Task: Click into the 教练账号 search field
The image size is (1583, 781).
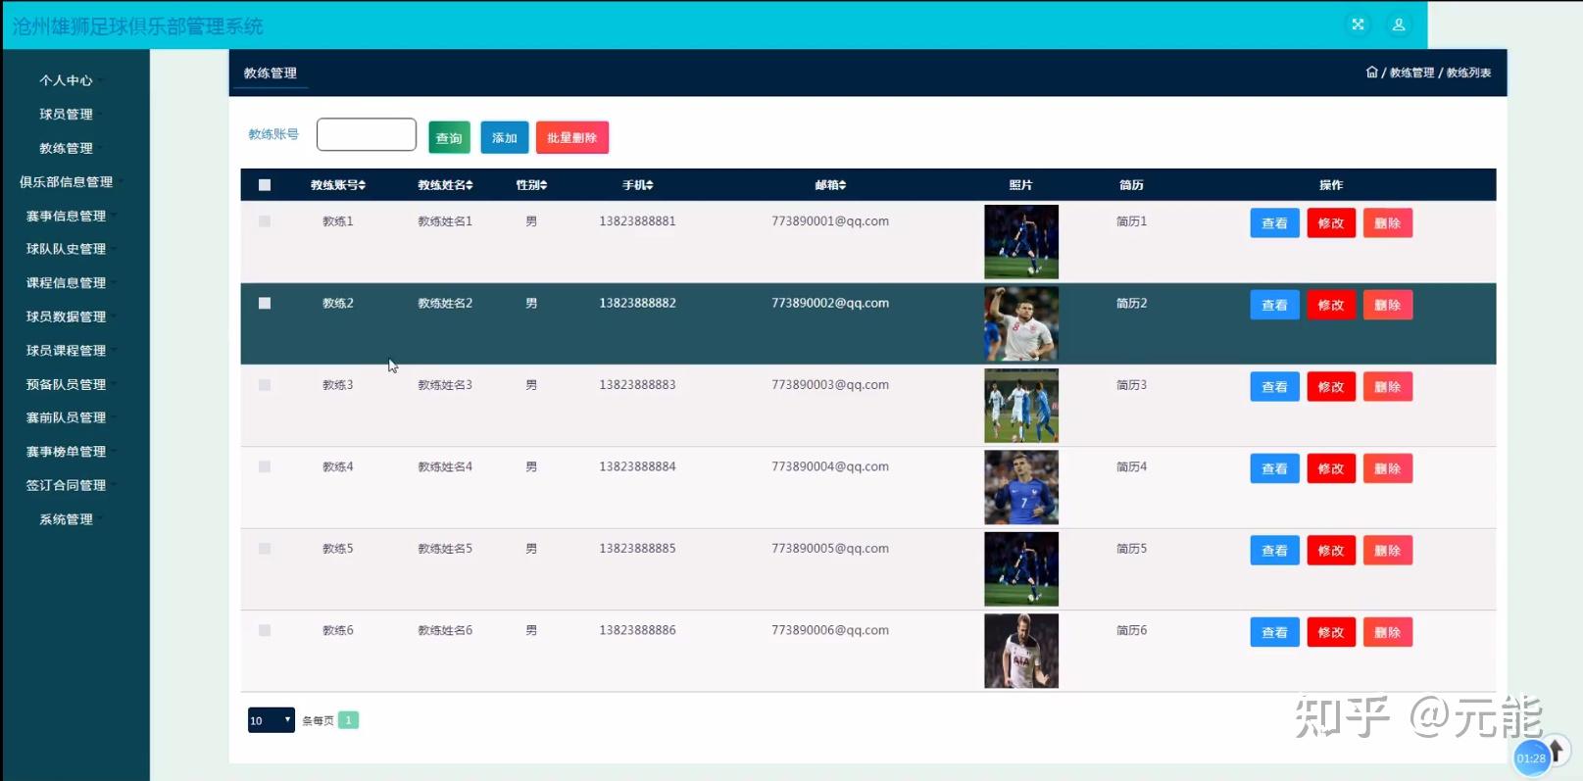Action: 367,135
